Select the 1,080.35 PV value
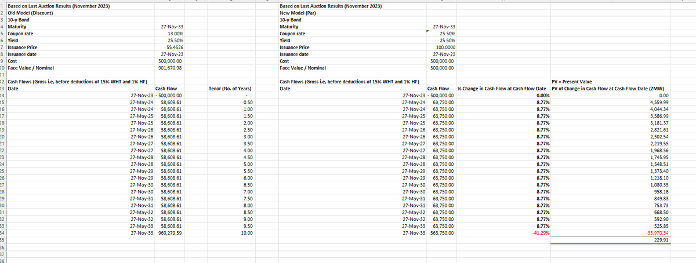This screenshot has width=696, height=263. click(x=659, y=184)
